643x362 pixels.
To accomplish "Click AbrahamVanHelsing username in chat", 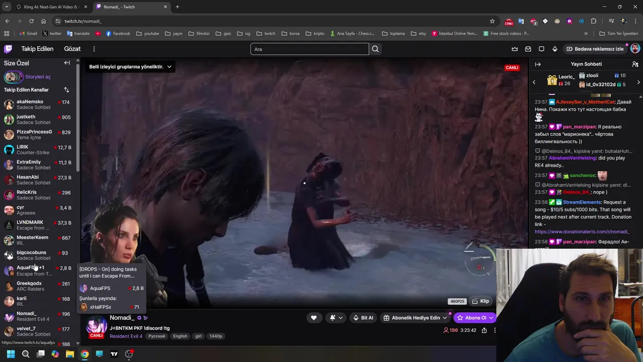I will [x=572, y=158].
